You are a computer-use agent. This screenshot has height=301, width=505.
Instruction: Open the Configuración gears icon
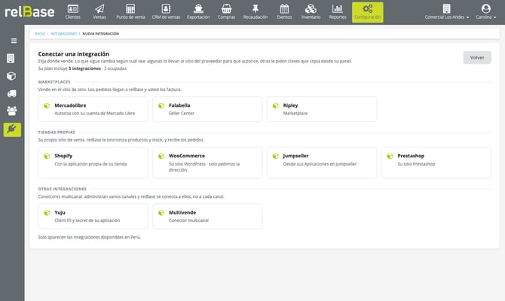pos(368,9)
